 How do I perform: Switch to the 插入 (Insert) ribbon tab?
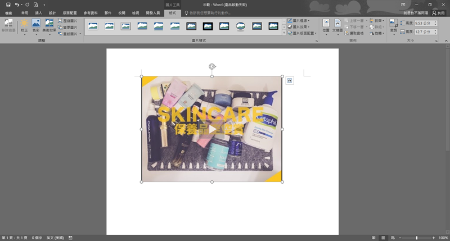click(x=38, y=12)
